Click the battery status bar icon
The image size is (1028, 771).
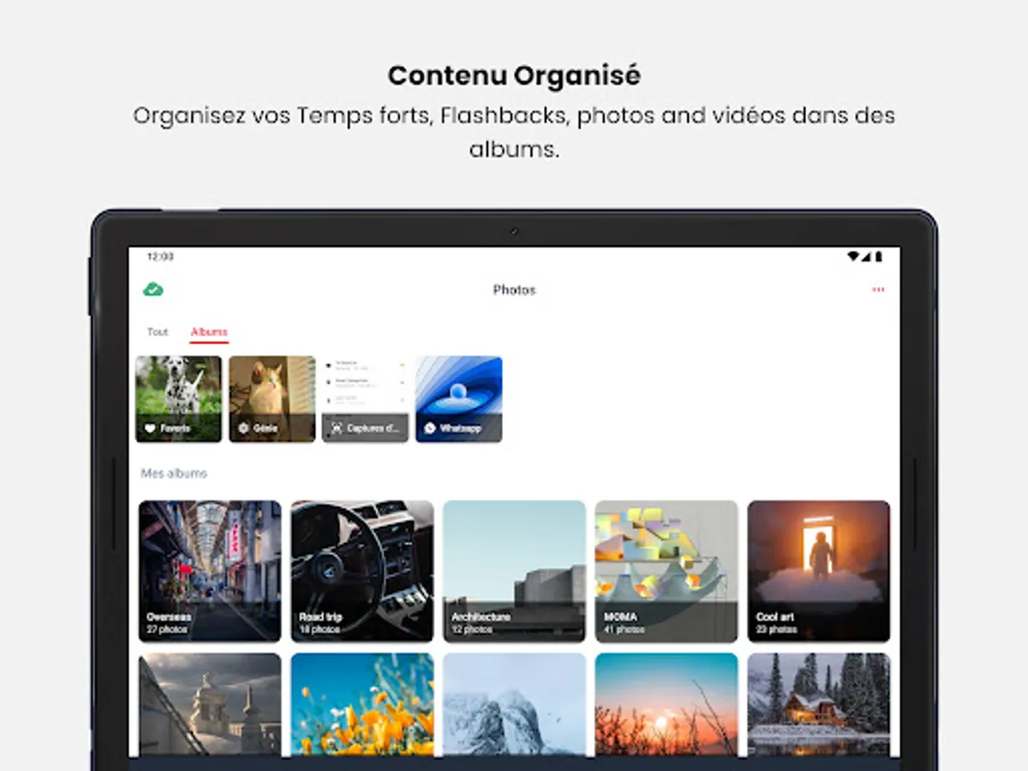(878, 256)
